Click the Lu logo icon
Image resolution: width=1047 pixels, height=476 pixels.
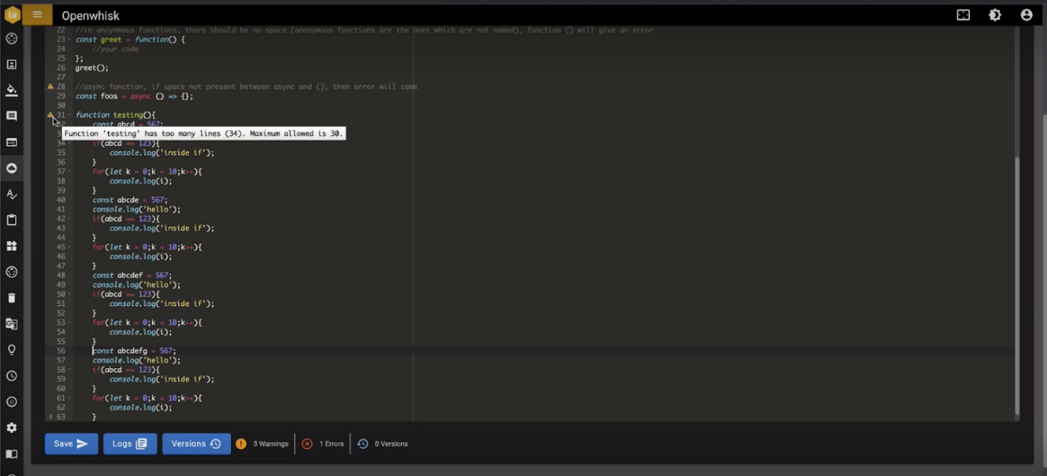tap(12, 14)
